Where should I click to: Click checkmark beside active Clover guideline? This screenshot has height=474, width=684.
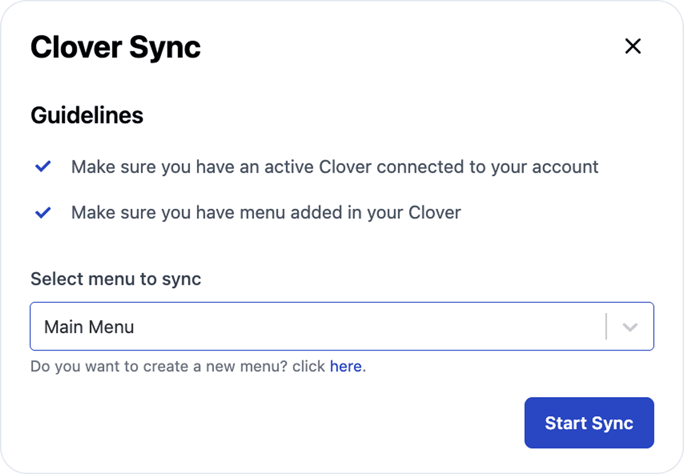43,166
